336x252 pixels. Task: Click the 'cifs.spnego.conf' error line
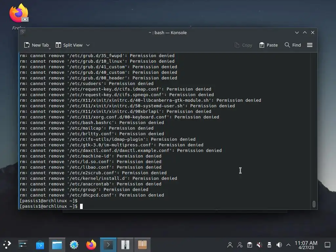[117, 95]
